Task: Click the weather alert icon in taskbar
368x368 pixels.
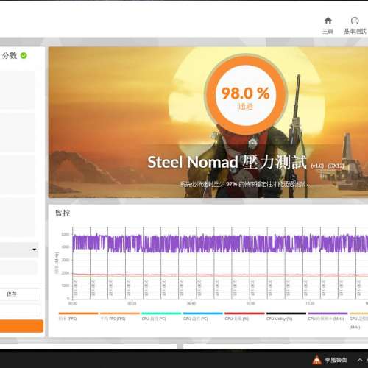Action: click(x=316, y=360)
